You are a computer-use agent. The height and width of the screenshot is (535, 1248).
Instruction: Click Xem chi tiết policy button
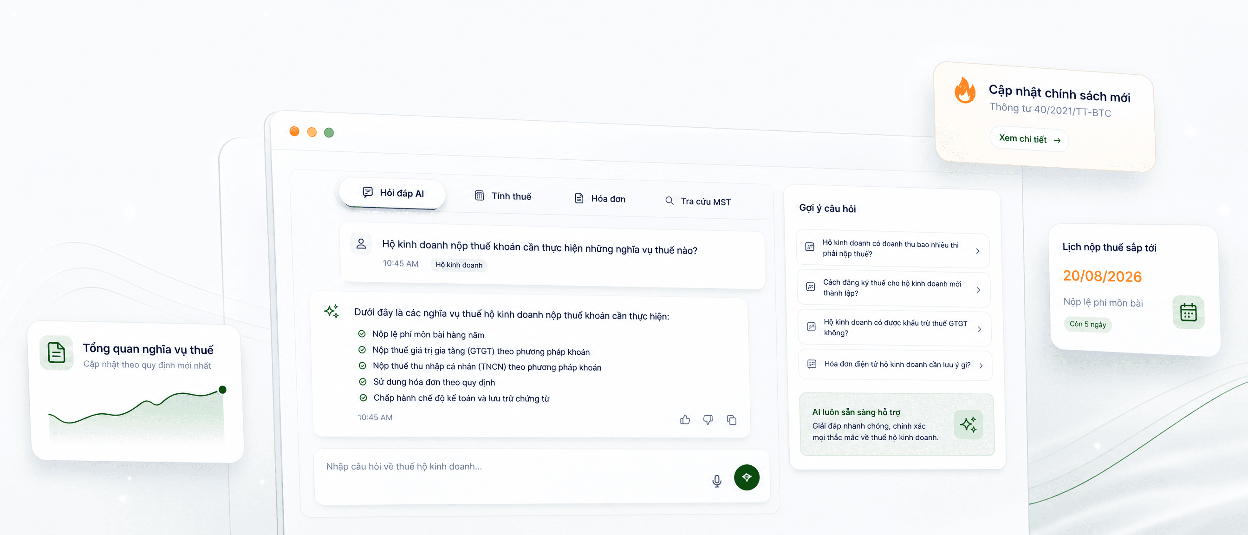click(1029, 139)
